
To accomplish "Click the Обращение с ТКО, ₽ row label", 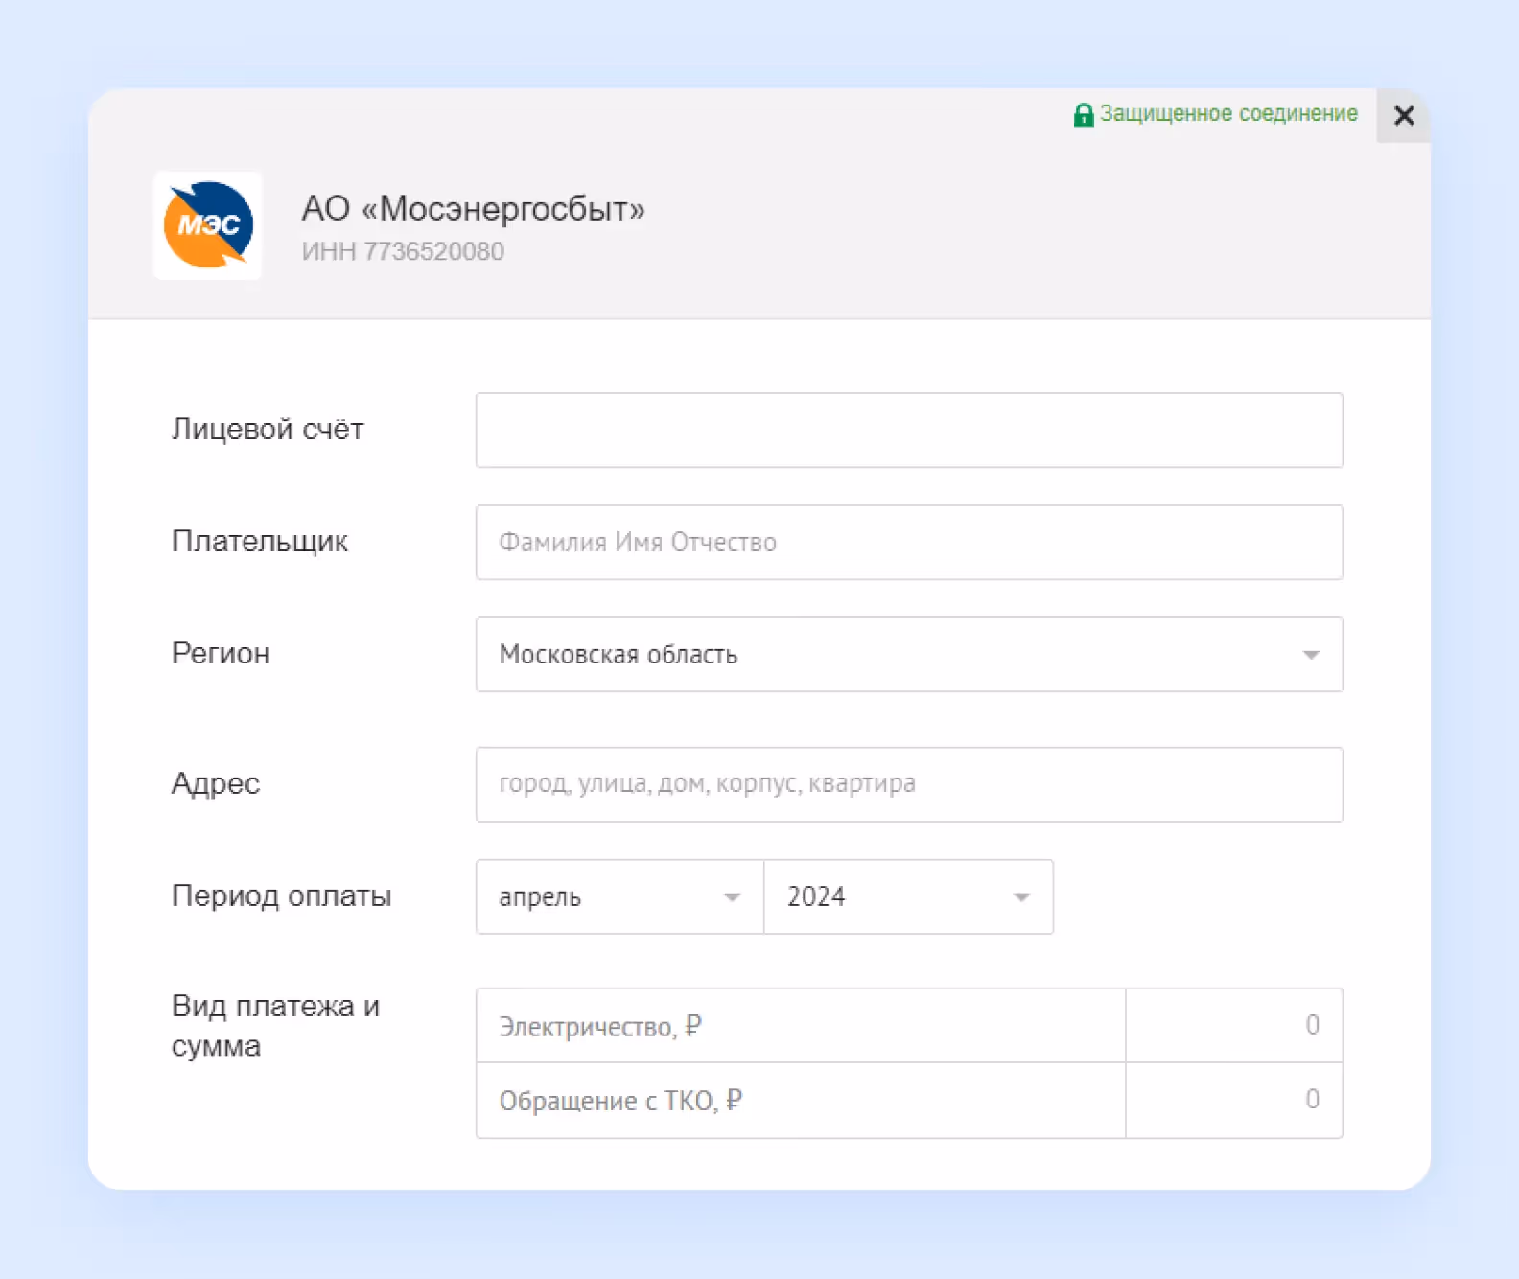I will point(620,1101).
